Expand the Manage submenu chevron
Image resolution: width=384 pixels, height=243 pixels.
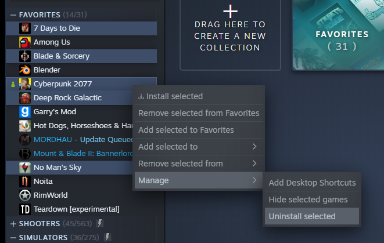254,180
